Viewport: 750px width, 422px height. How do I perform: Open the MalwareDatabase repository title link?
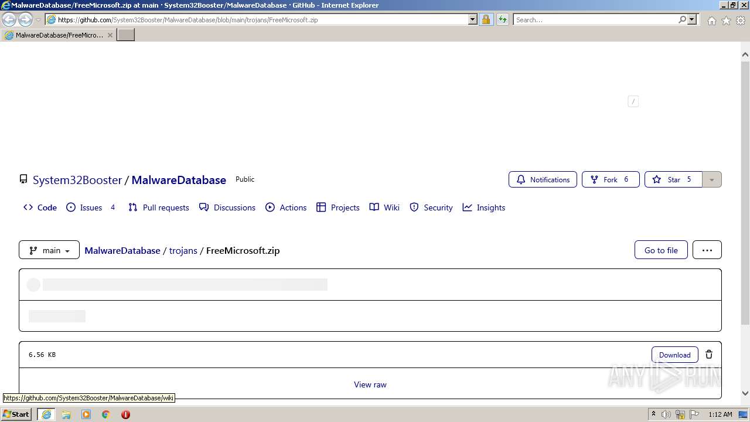(x=179, y=180)
